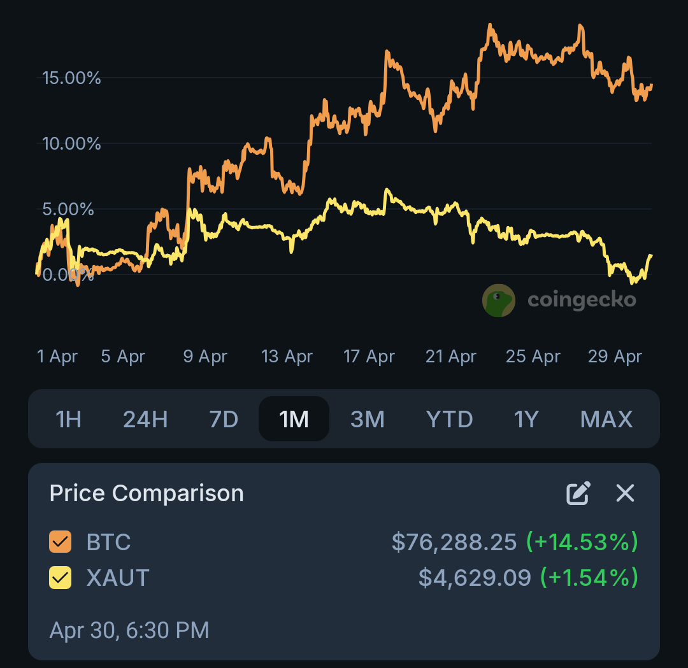Click the 17 Apr axis date marker
The width and height of the screenshot is (688, 668).
coord(369,357)
